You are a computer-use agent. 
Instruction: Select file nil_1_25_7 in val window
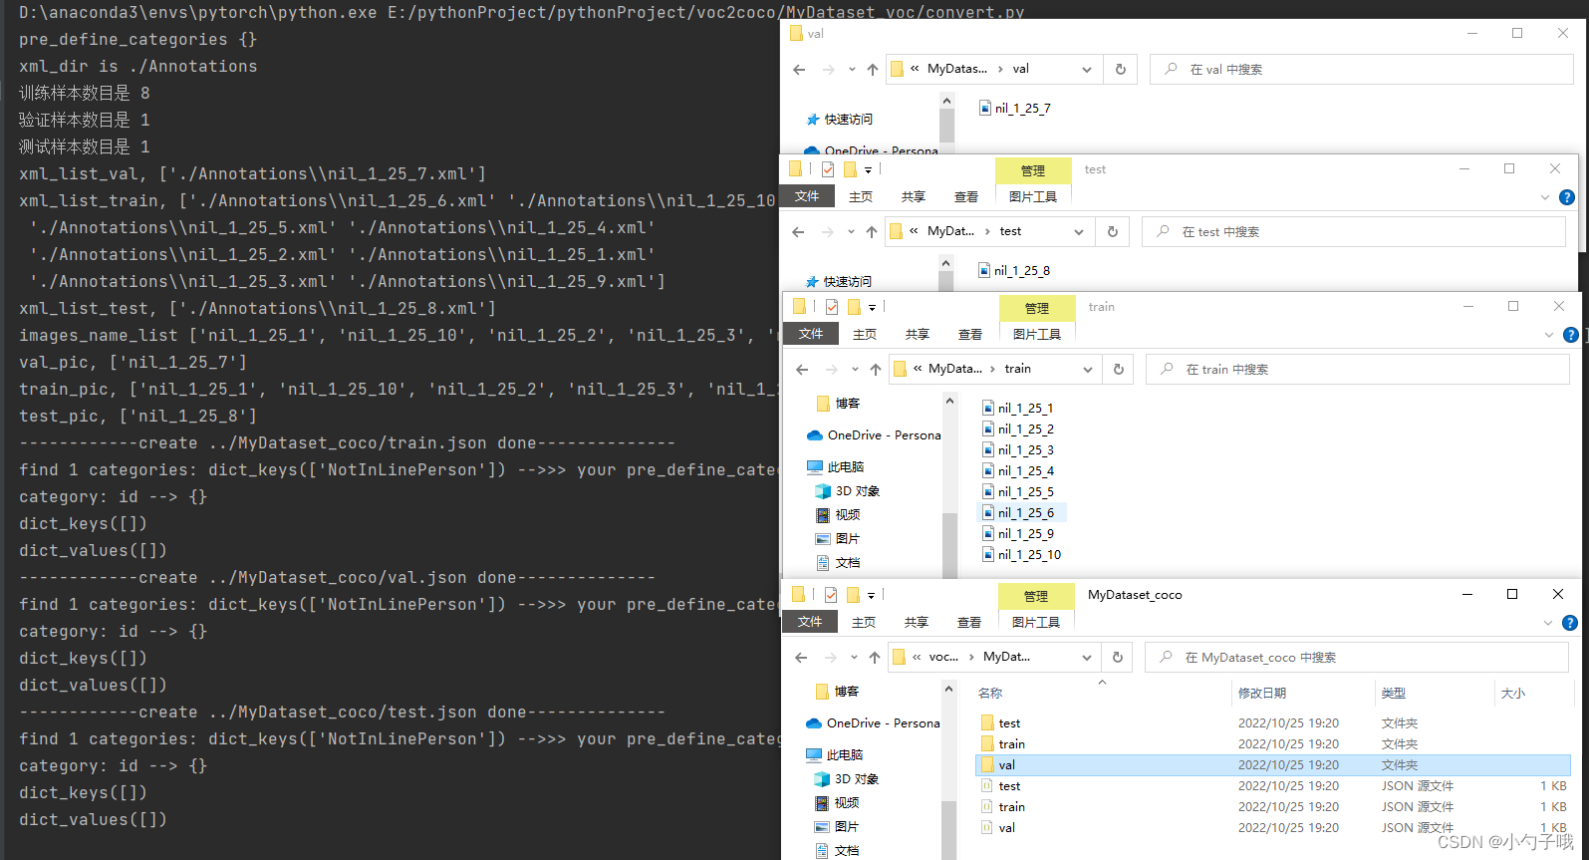(1015, 109)
